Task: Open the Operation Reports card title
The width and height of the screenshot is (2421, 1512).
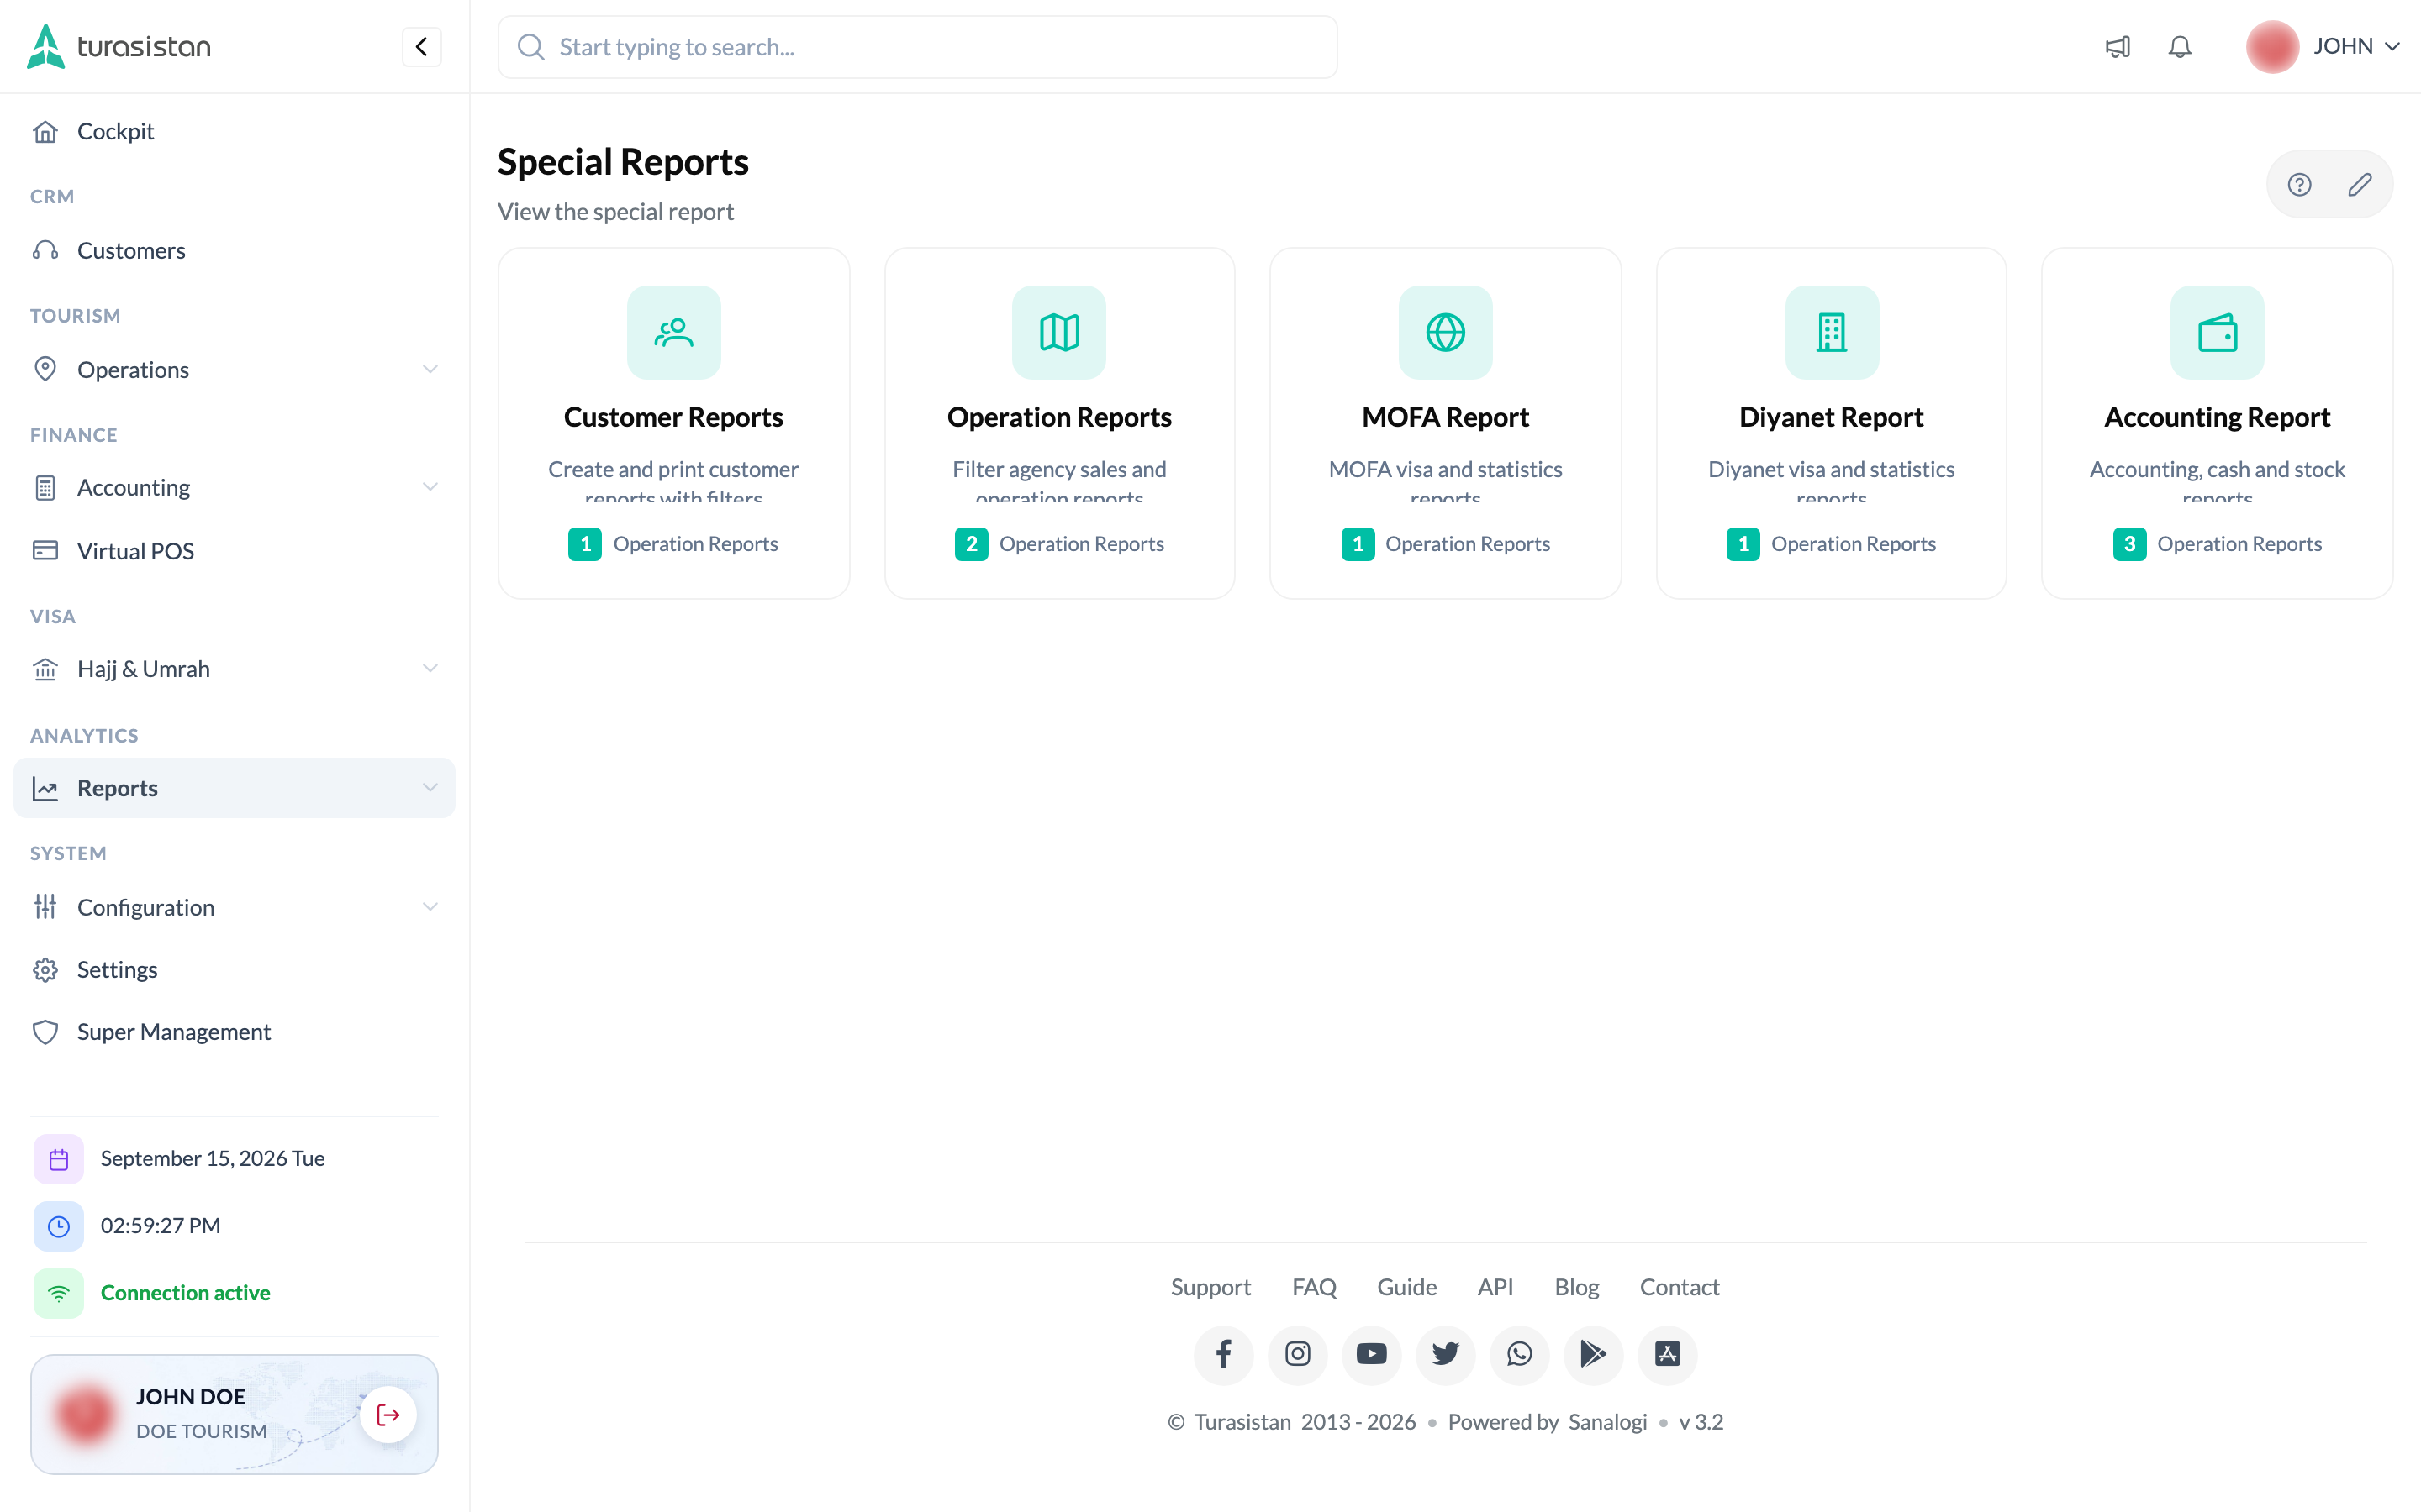Action: pyautogui.click(x=1059, y=417)
